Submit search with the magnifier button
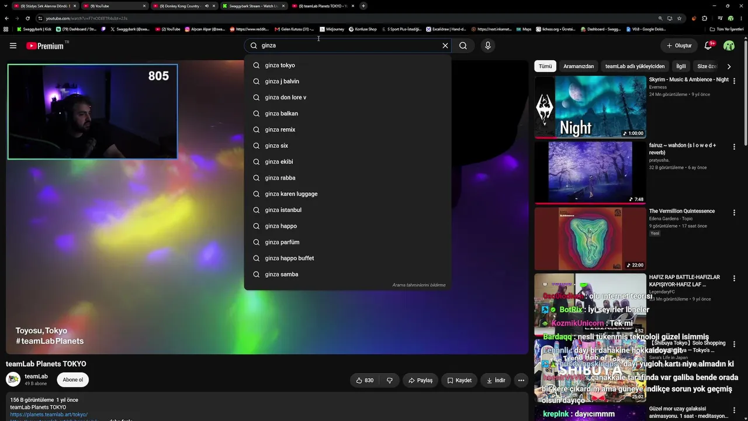The width and height of the screenshot is (748, 421). coord(463,46)
